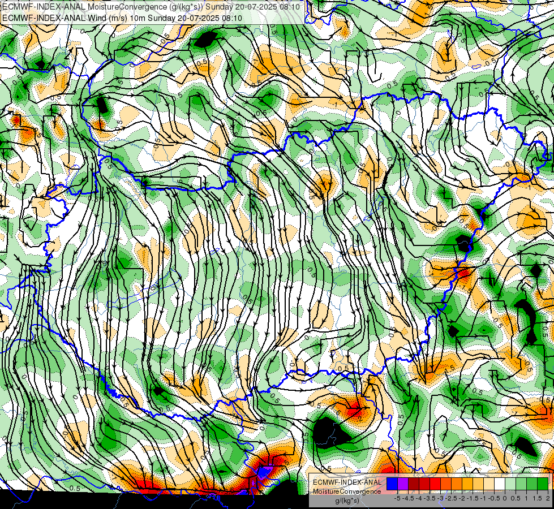Click the purple legend color swatch

[403, 484]
